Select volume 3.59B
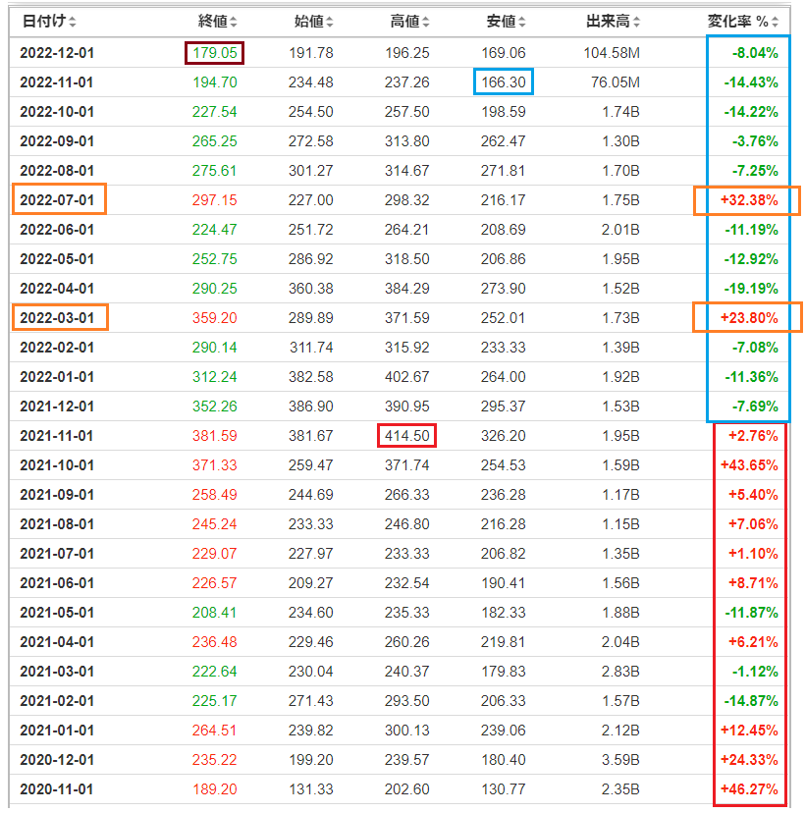The height and width of the screenshot is (813, 805). [x=621, y=760]
